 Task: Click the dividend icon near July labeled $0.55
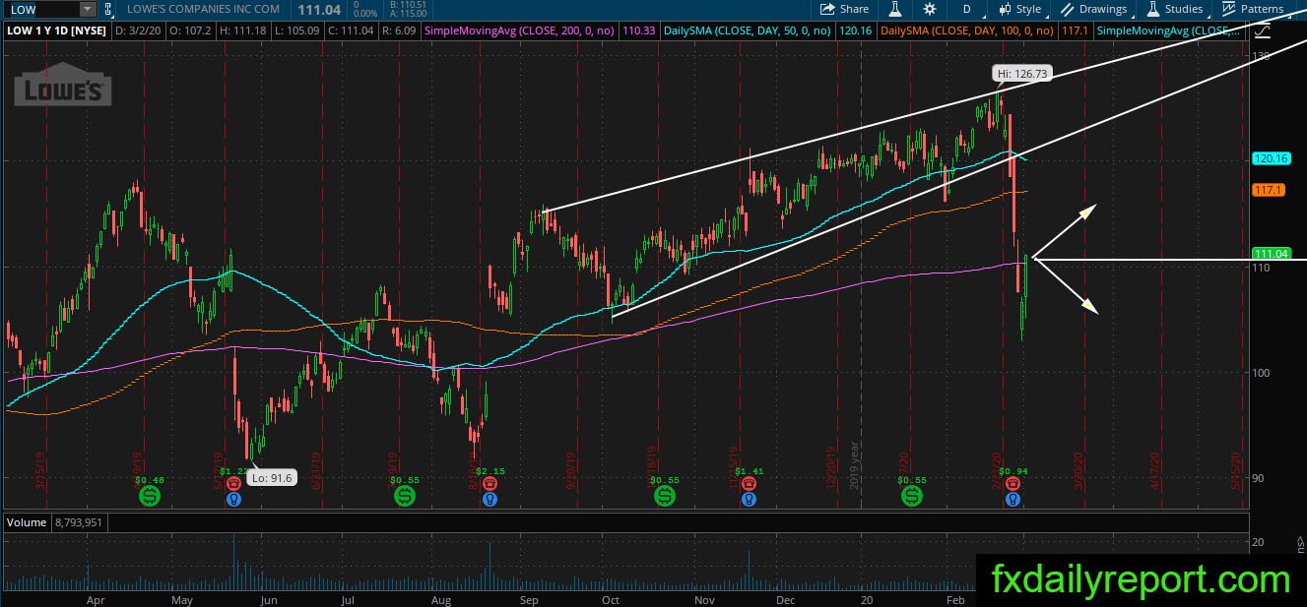click(404, 496)
